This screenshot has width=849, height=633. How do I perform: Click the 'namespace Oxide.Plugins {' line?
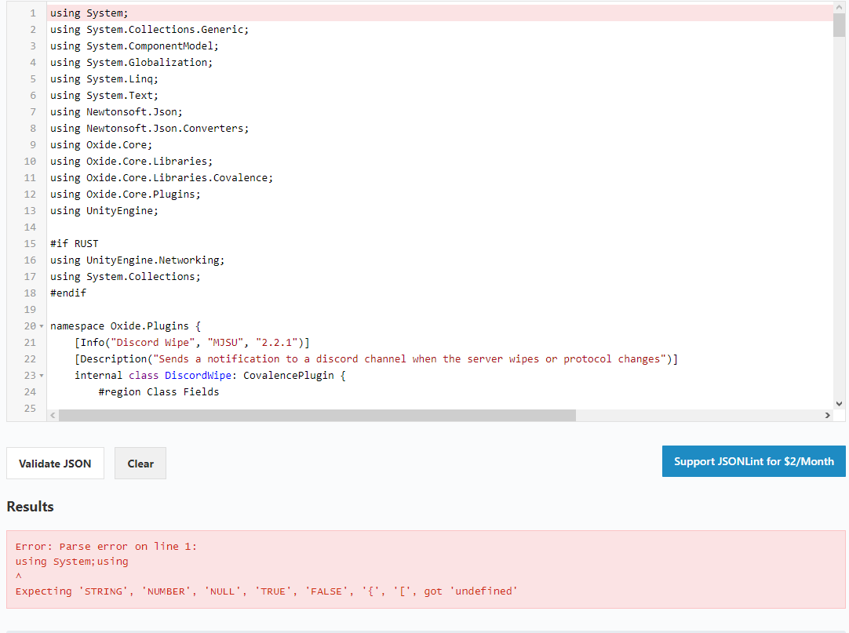click(126, 326)
